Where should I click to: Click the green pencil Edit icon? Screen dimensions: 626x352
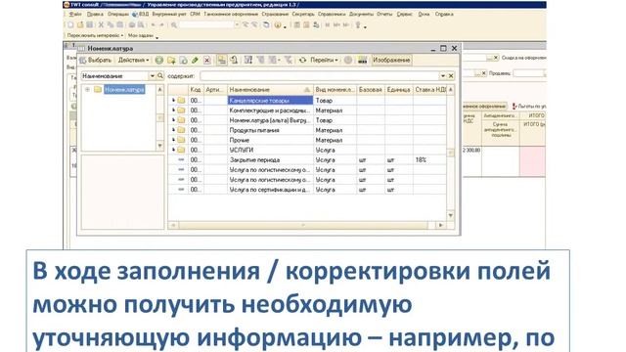click(x=195, y=61)
